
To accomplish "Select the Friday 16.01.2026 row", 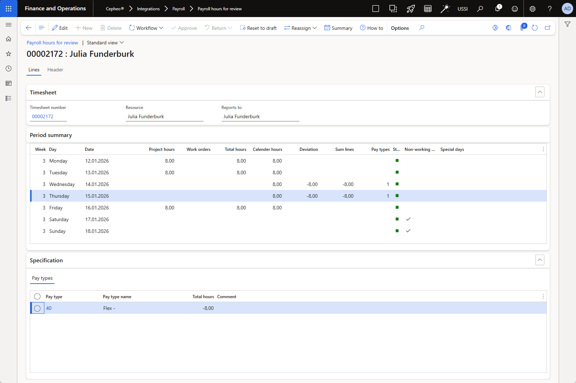I will coord(97,208).
